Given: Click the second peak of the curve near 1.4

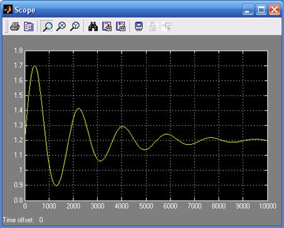Looking at the screenshot, I should click(x=78, y=108).
